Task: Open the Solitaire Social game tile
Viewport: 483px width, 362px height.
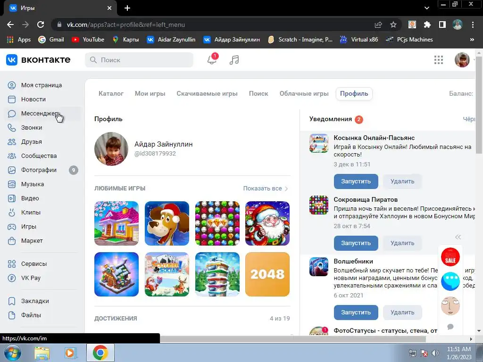Action: [x=167, y=274]
